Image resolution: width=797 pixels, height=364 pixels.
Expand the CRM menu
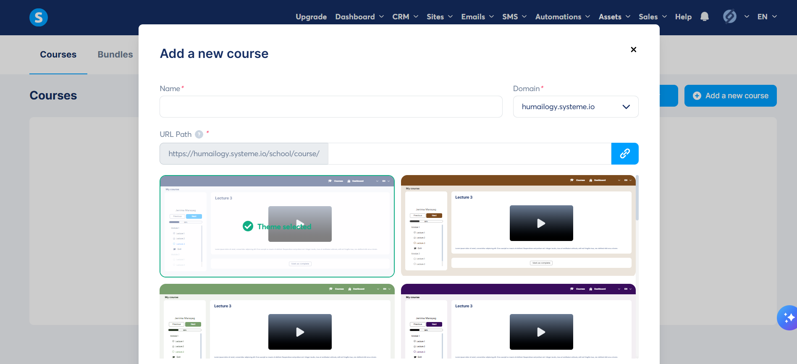405,17
